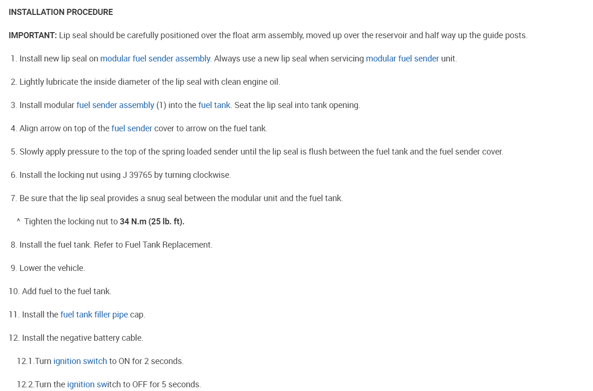Click step 7 about the snug lip seal
The image size is (593, 391).
coord(181,198)
